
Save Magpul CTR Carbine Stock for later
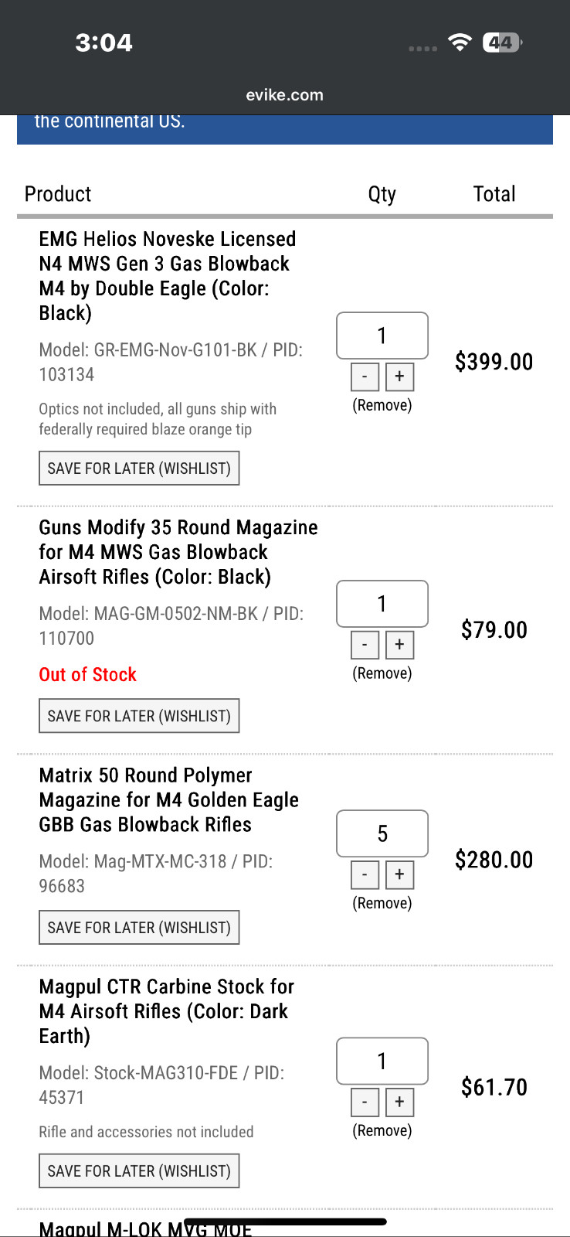click(x=139, y=1171)
